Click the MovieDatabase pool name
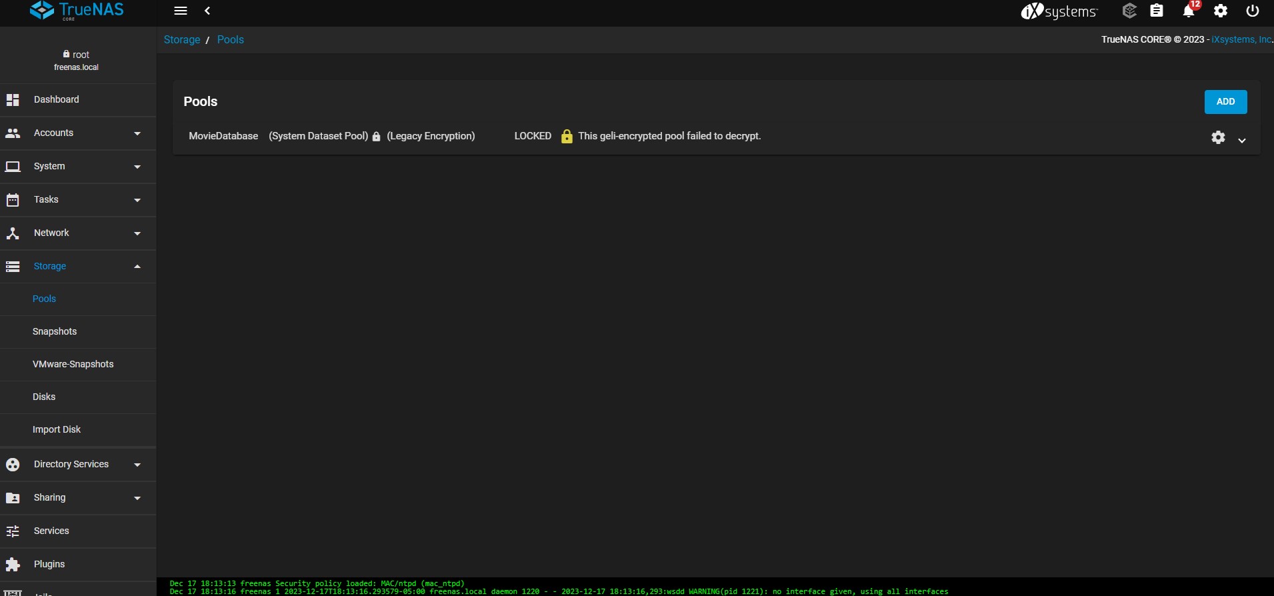 [x=223, y=136]
